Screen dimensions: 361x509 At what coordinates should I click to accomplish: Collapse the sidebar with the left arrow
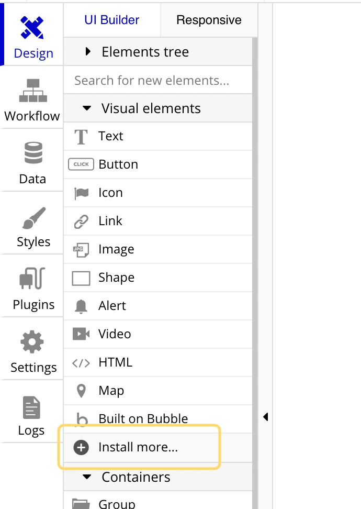266,417
